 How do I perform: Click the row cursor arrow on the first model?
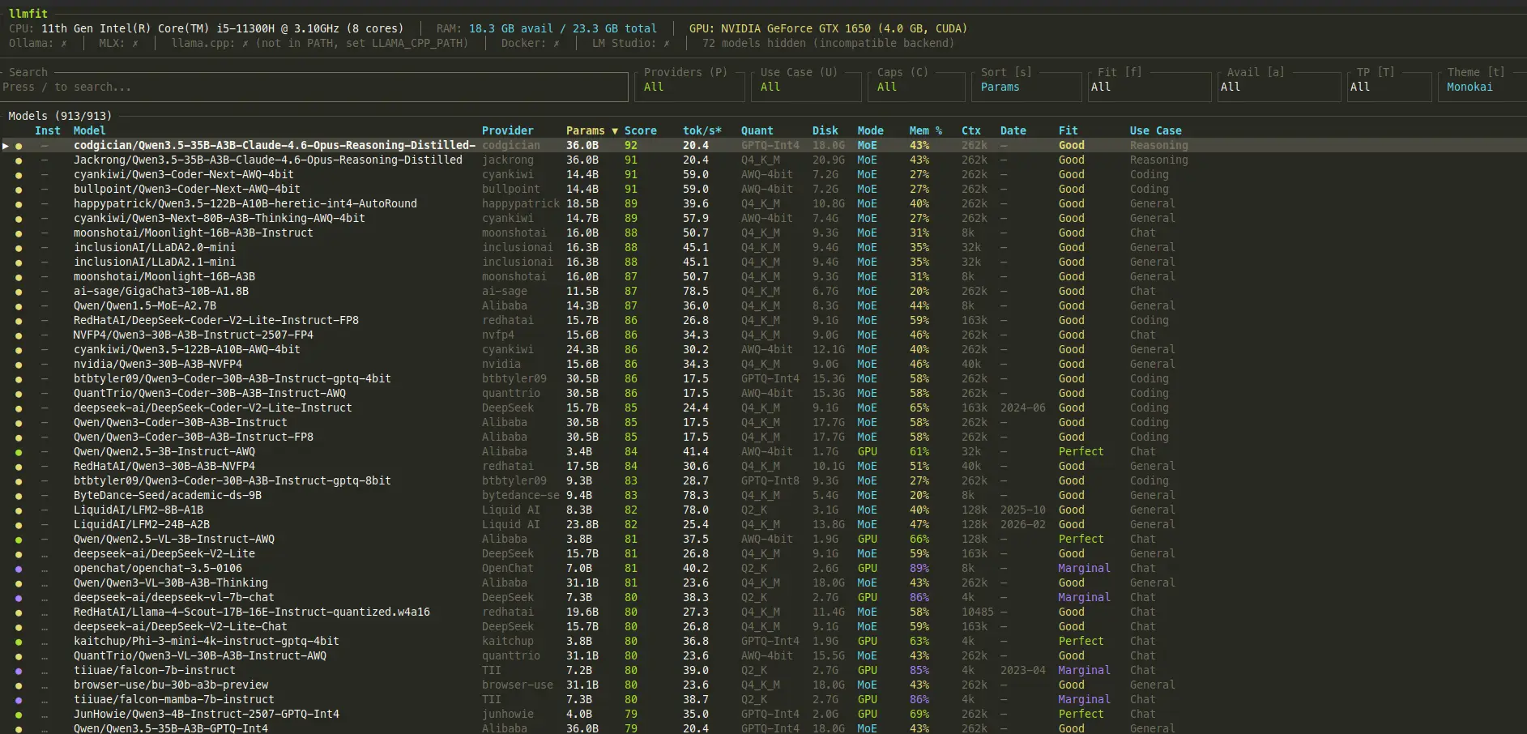pos(6,146)
